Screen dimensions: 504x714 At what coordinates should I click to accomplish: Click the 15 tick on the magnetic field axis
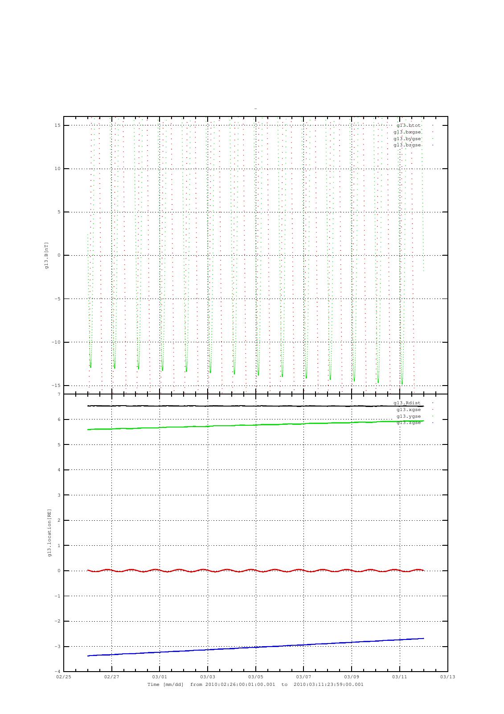[58, 125]
